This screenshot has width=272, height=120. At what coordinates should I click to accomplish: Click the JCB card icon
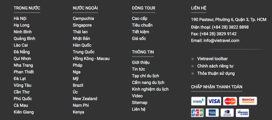pos(197,113)
